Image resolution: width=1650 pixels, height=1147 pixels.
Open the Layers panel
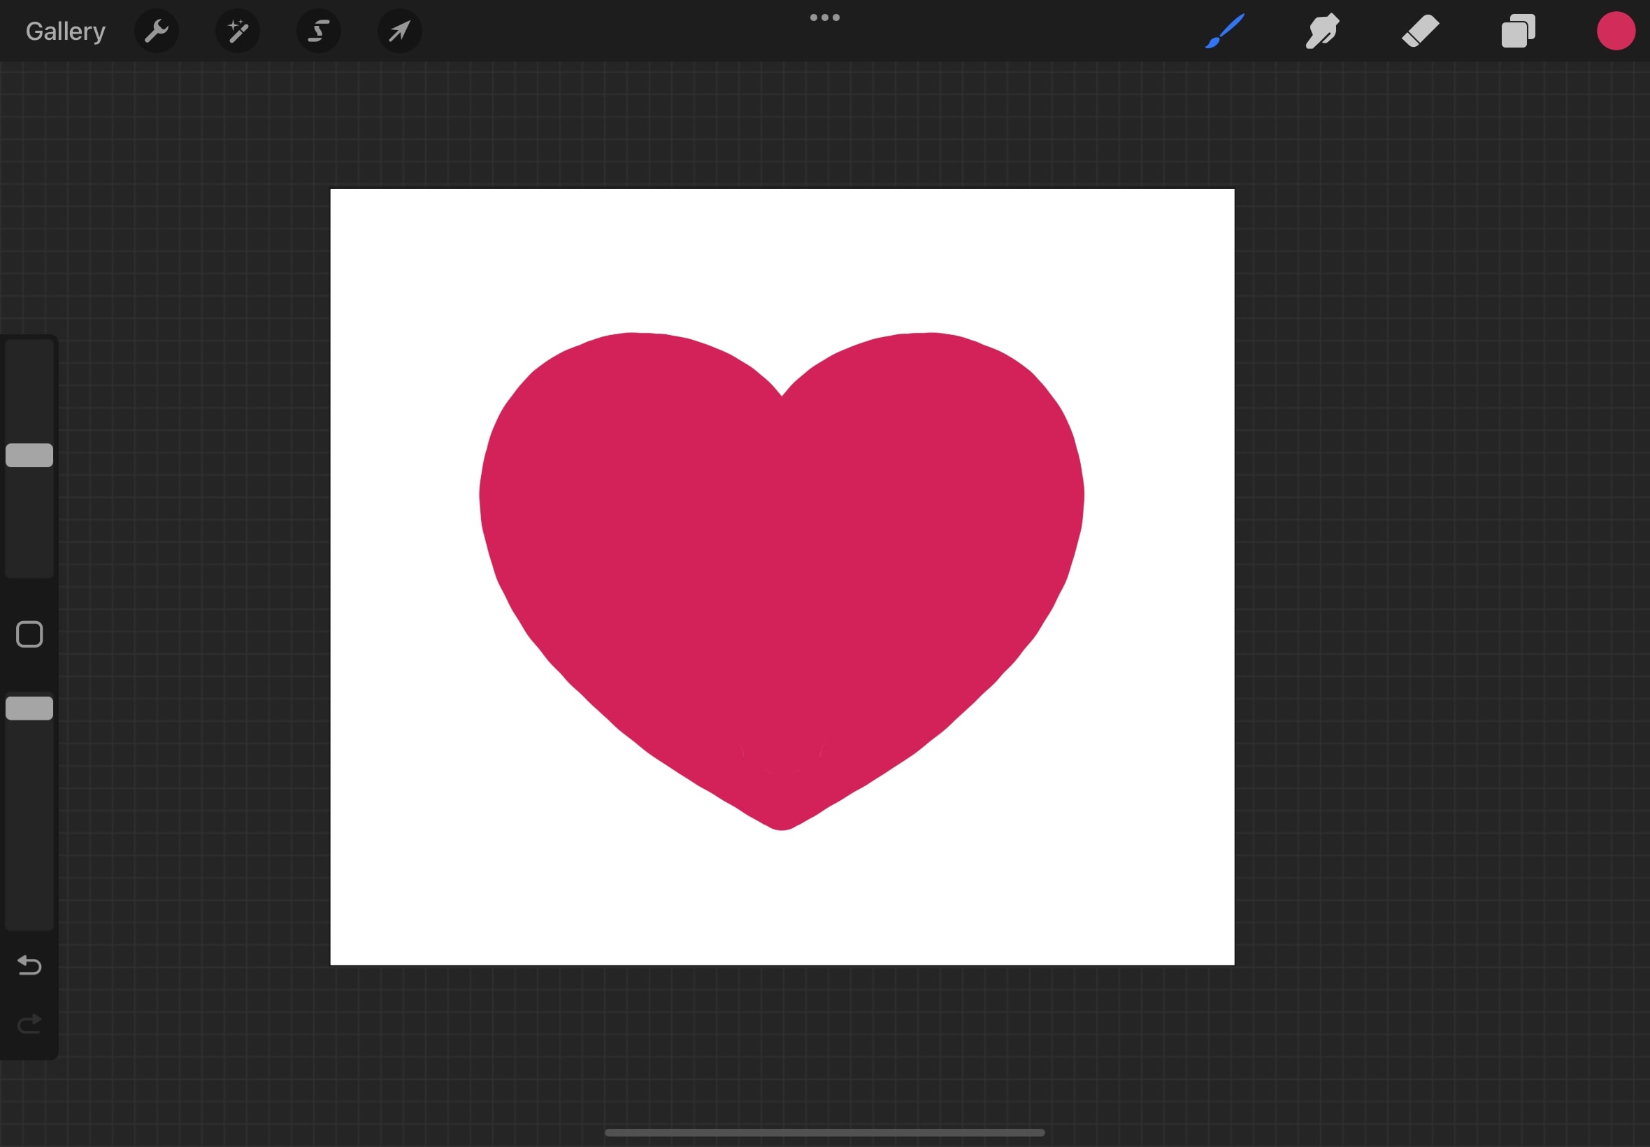pyautogui.click(x=1518, y=31)
